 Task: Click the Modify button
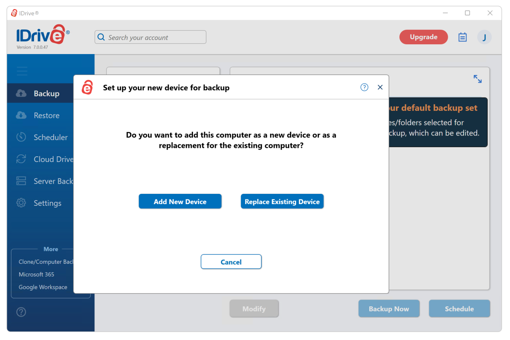pos(254,308)
